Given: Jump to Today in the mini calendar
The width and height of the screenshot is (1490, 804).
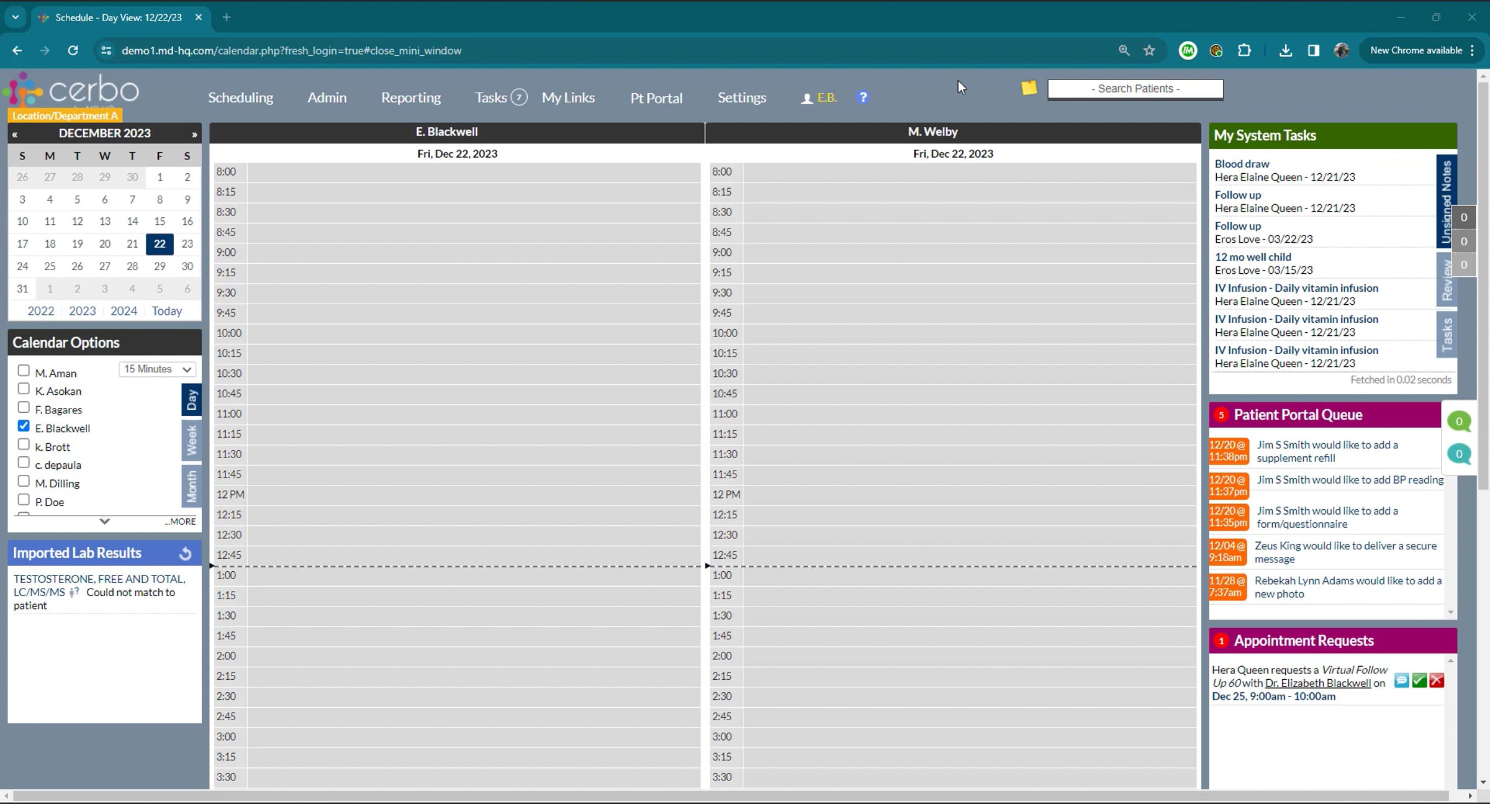Looking at the screenshot, I should coord(166,311).
